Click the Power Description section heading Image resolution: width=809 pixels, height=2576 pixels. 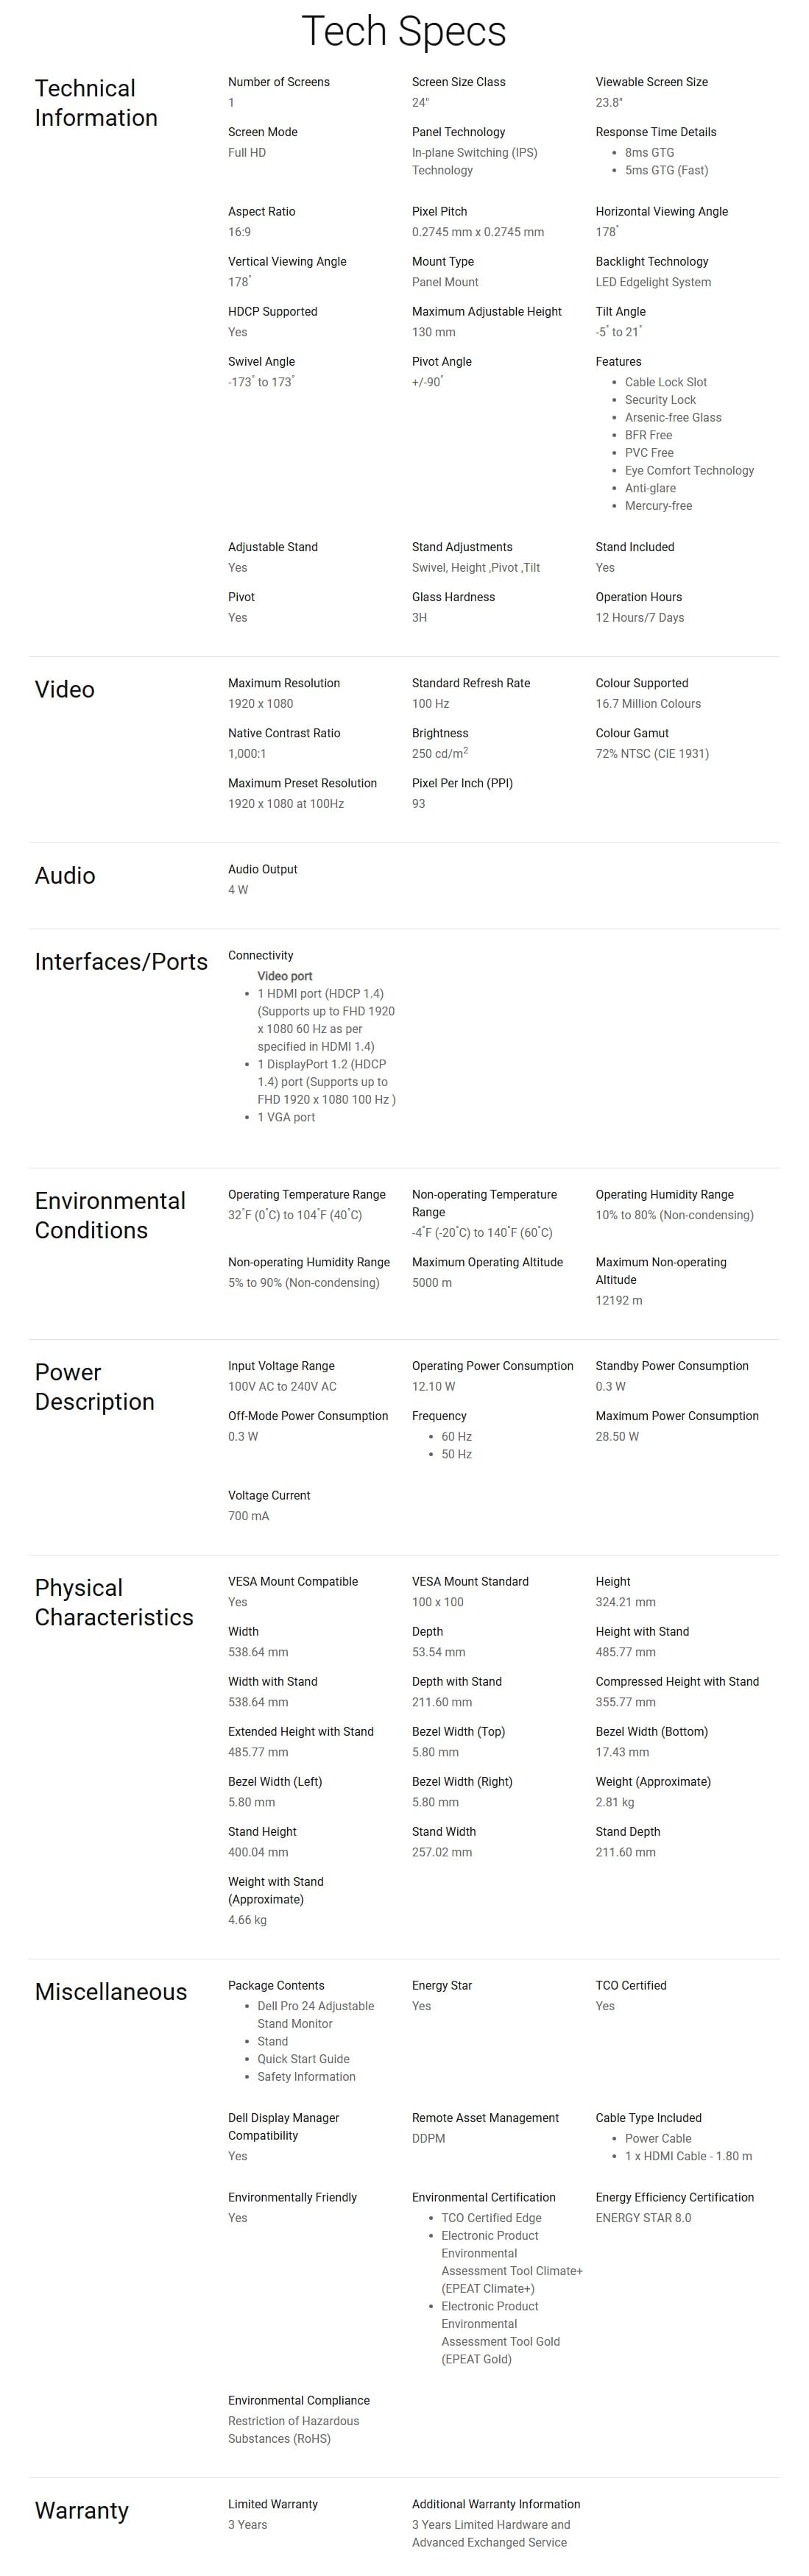click(95, 1386)
